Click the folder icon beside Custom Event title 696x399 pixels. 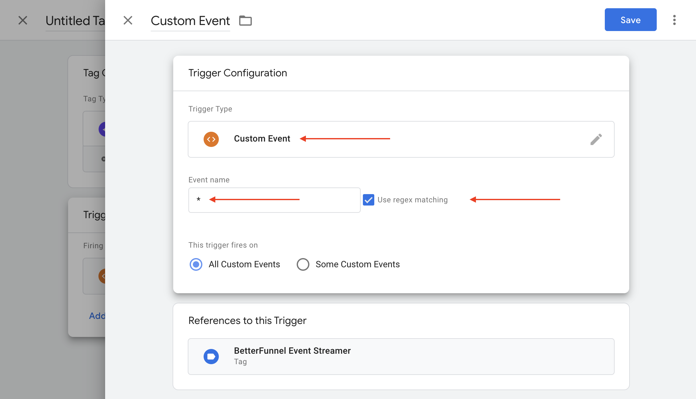245,21
